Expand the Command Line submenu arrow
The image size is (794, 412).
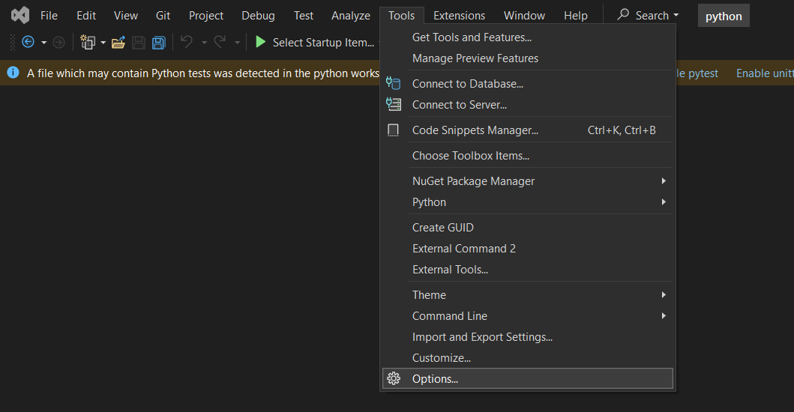664,316
